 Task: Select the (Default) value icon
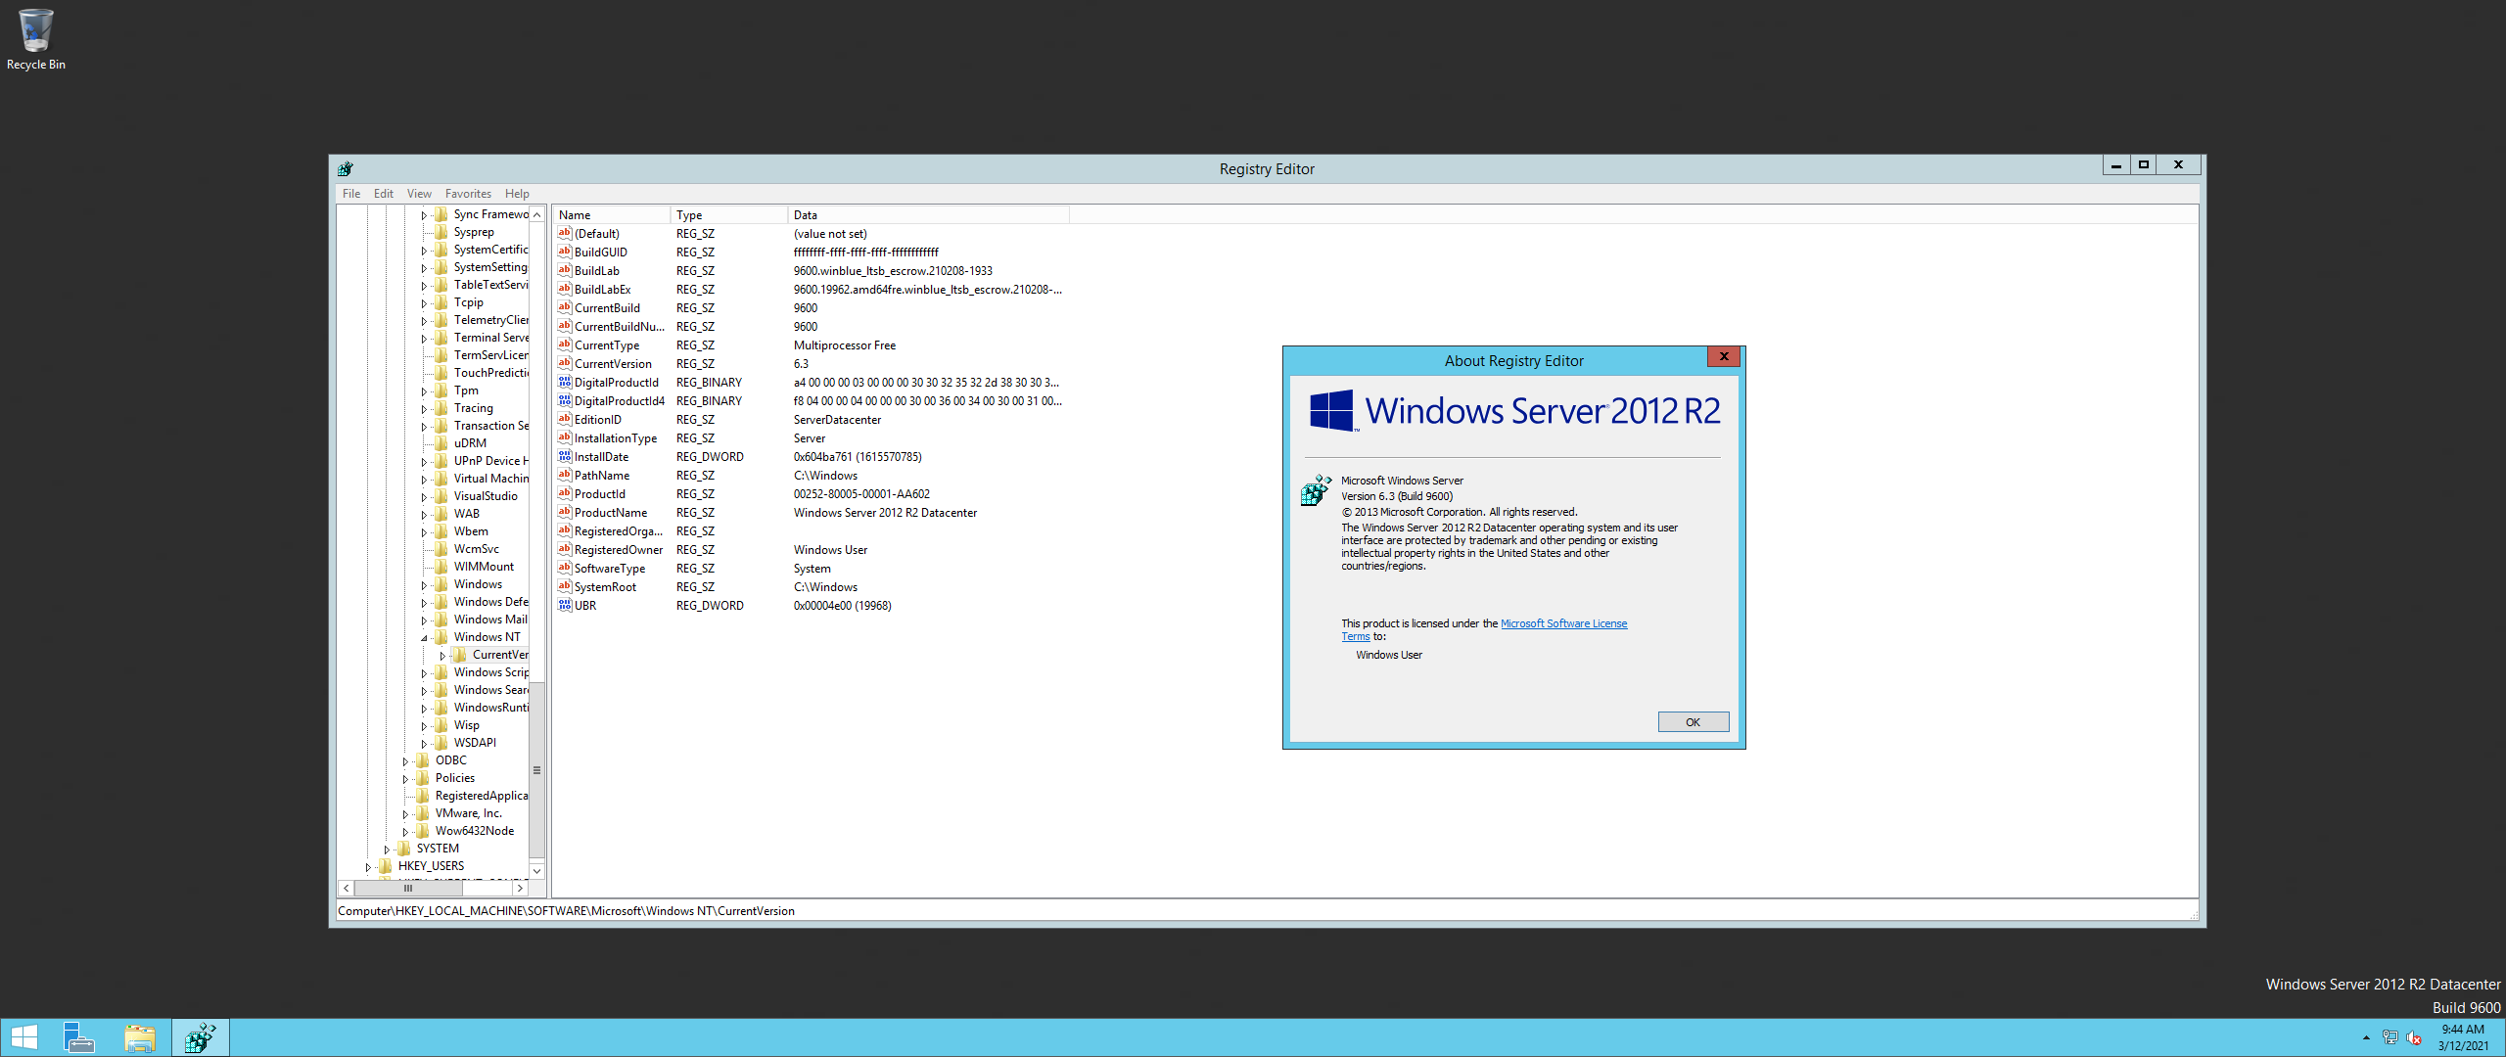(x=565, y=233)
